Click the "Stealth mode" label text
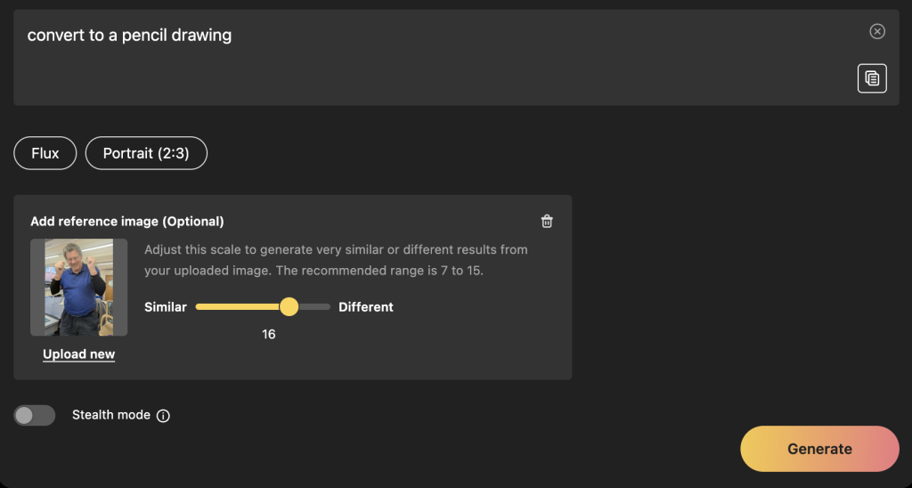912x488 pixels. (110, 415)
